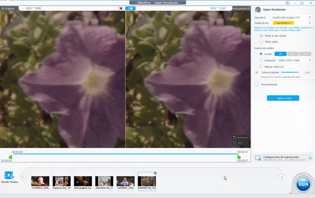Click the Colores originales value field 0.91
Viewport: 315px width, 198px height.
tap(307, 72)
